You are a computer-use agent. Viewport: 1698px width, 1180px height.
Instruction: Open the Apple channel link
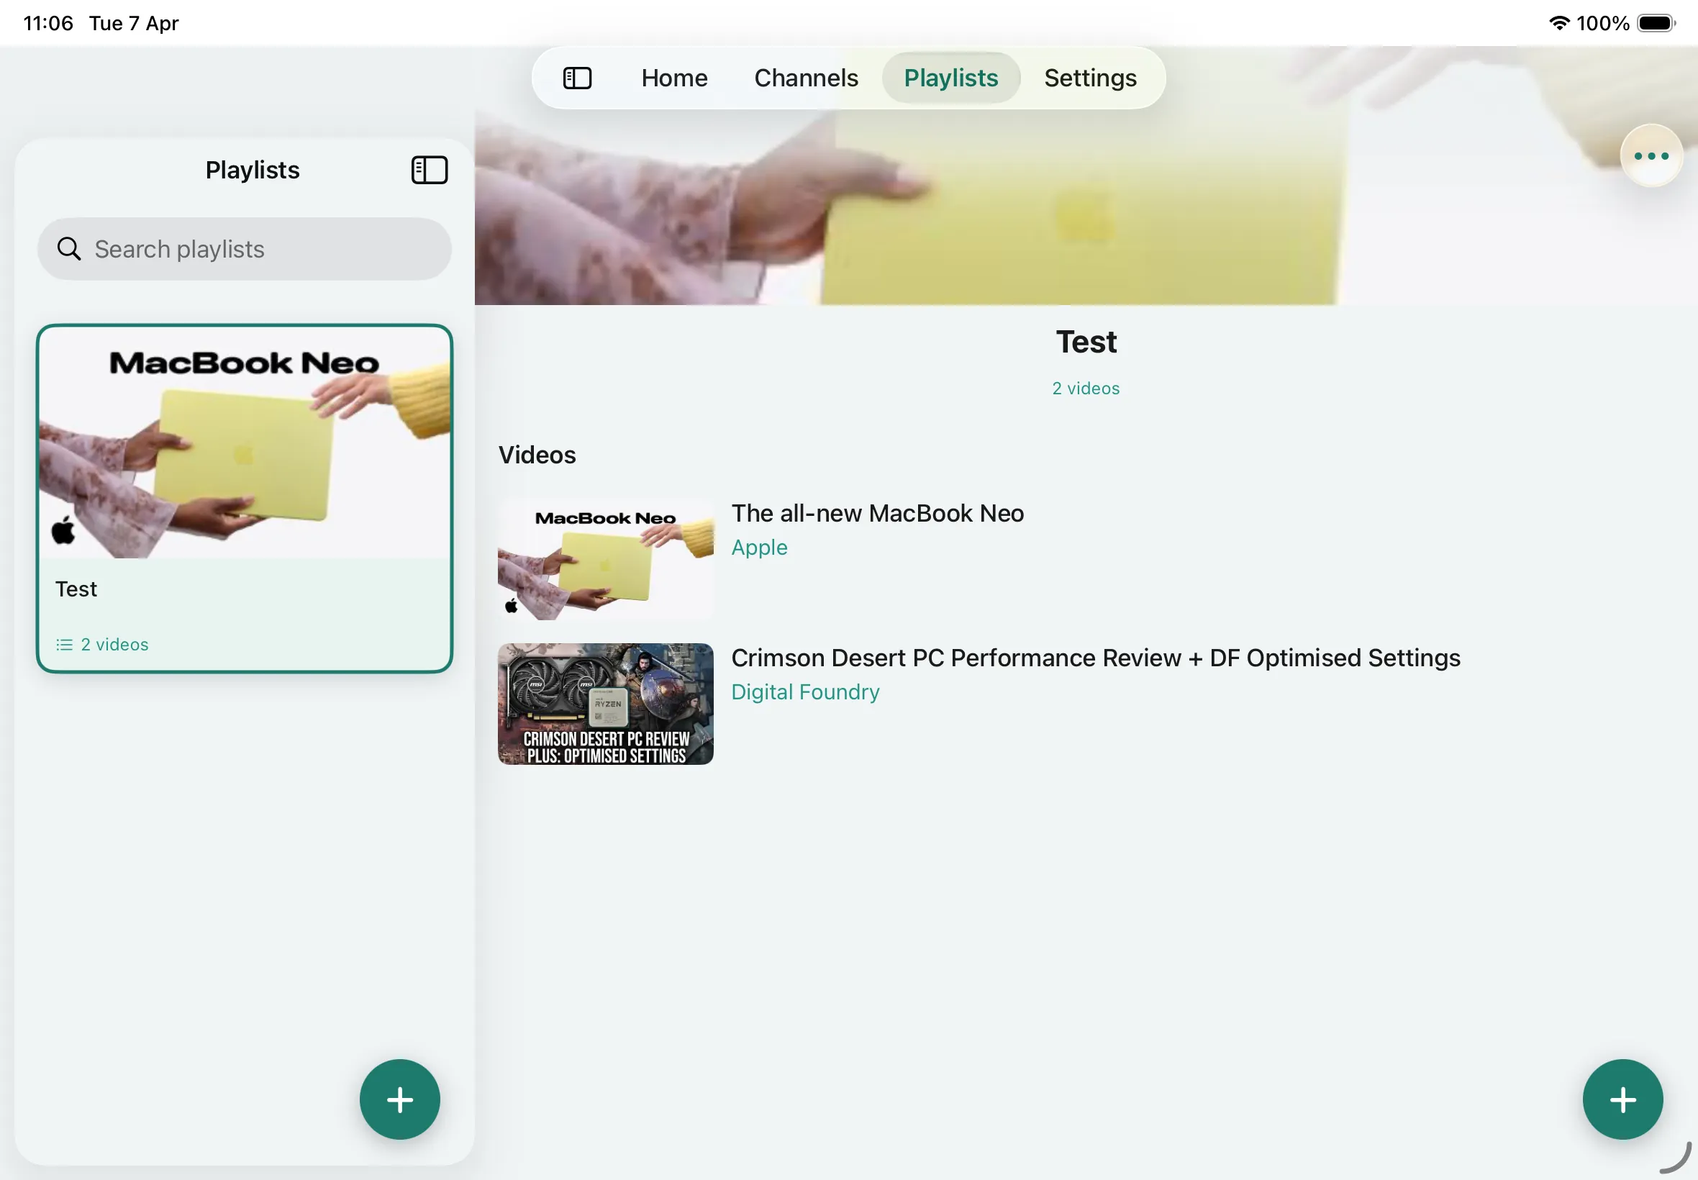tap(759, 547)
